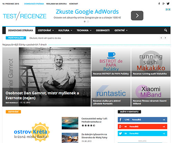
Task: Open the Kontakt link
Action: 74,4
